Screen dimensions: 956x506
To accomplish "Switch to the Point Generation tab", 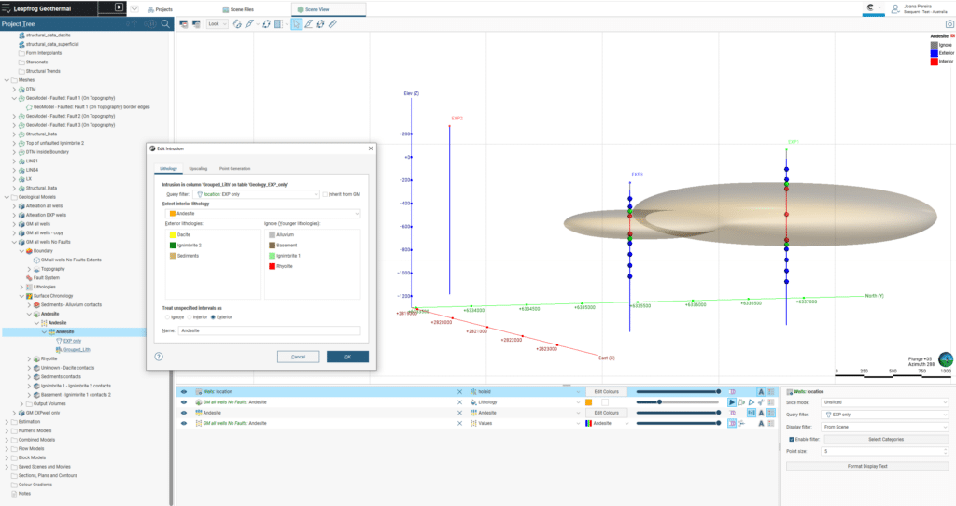I will pos(234,168).
